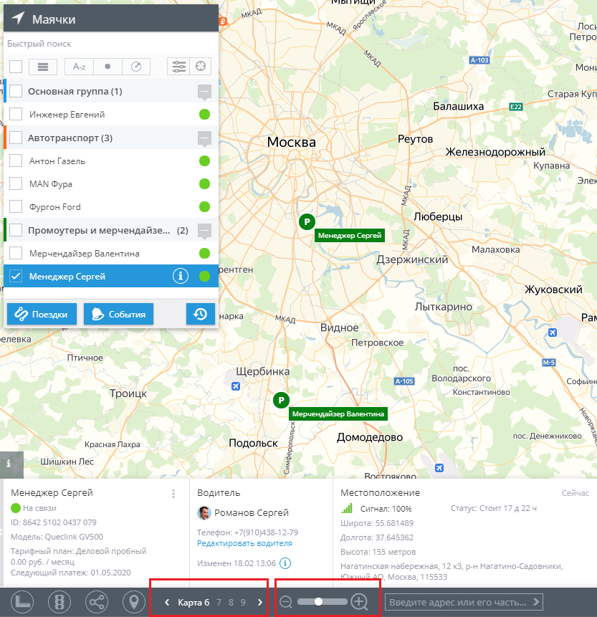The height and width of the screenshot is (617, 597).
Task: Switch to map 7
Action: 219,603
